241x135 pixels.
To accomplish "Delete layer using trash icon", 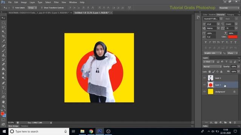I will point(235,123).
